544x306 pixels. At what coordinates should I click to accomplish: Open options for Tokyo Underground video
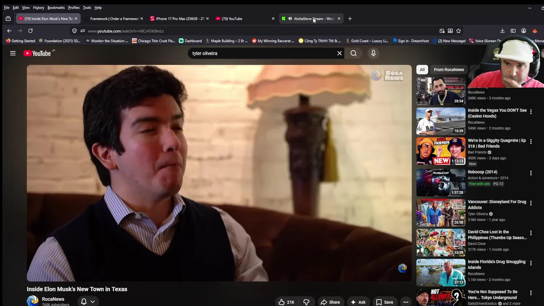click(531, 293)
